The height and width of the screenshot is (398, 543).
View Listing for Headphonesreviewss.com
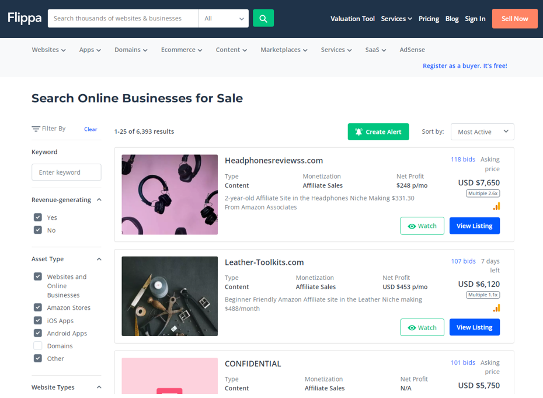pos(475,226)
